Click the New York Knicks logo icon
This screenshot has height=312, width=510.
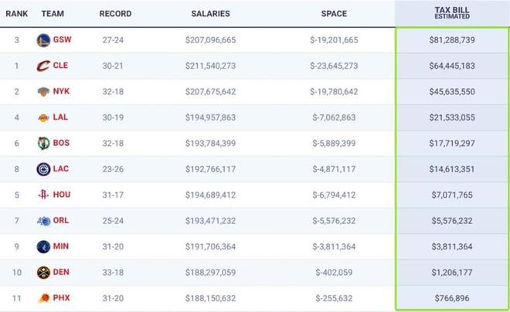(x=42, y=91)
